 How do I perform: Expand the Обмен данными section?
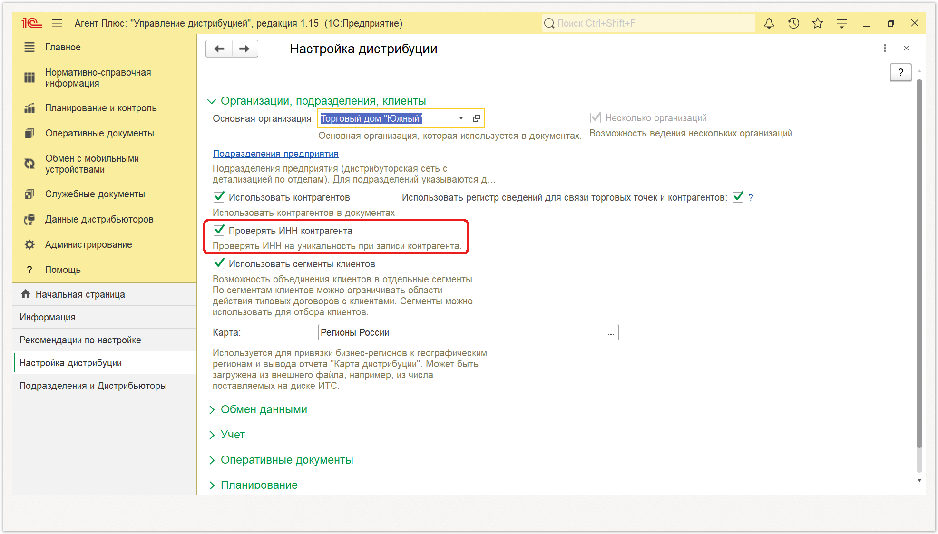tap(212, 410)
